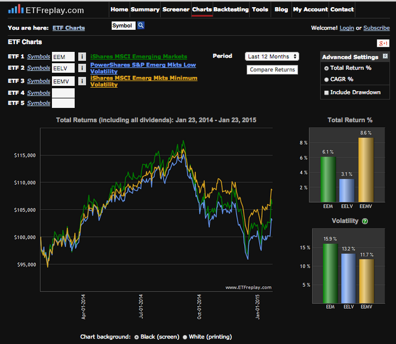Click green EEM 15.9 % Volatility bar

(x=330, y=274)
